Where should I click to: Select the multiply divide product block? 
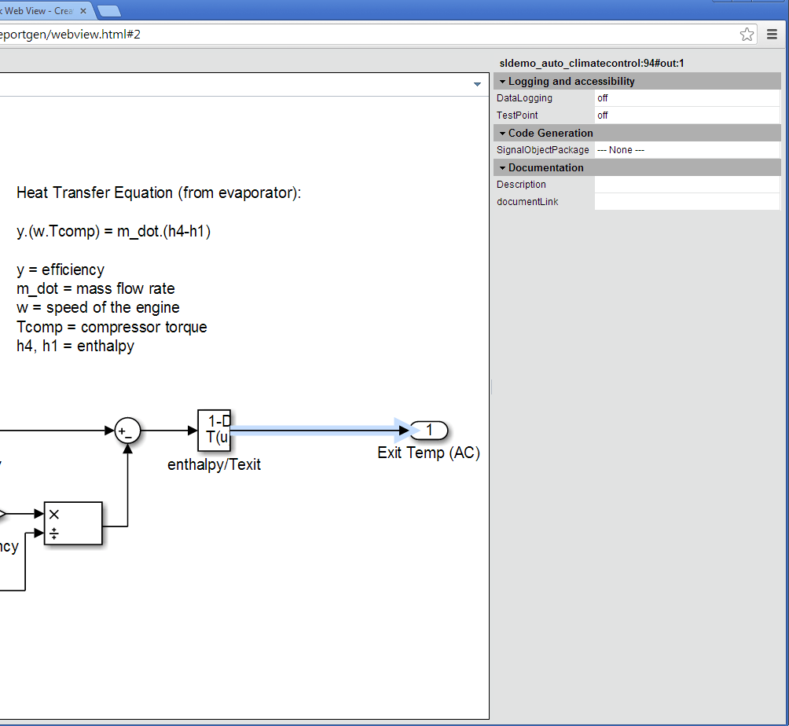(73, 523)
